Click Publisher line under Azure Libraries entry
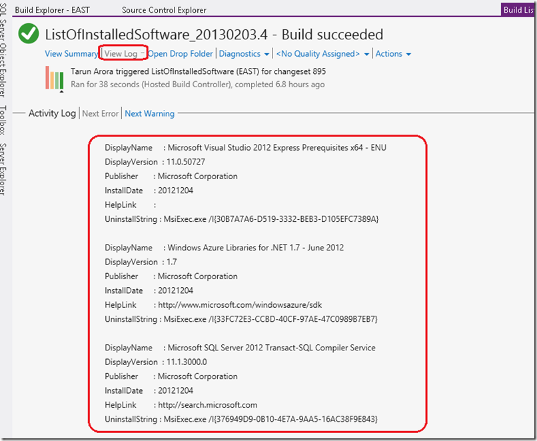This screenshot has width=537, height=441. 171,276
